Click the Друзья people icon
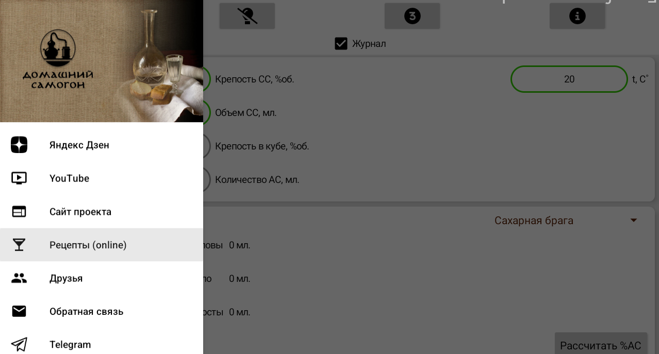The height and width of the screenshot is (354, 659). 19,278
